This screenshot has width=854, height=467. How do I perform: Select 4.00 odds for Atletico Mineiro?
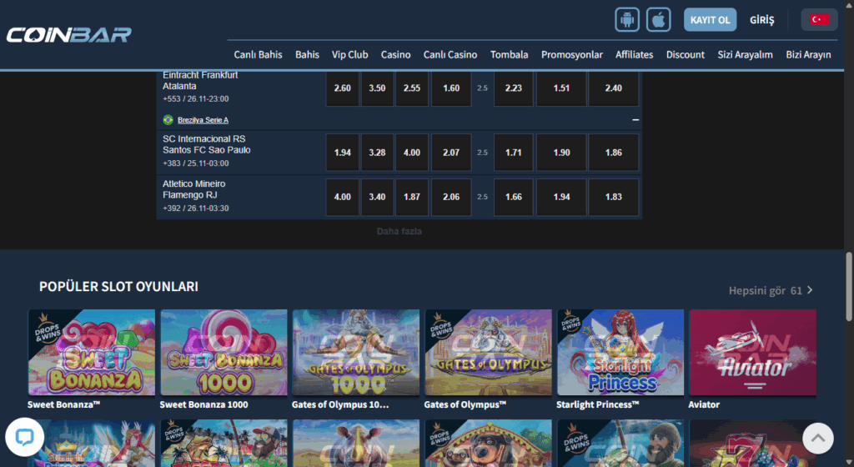(342, 198)
